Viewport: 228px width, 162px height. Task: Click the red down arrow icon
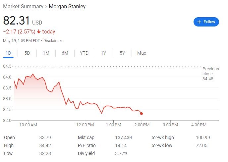coord(39,32)
